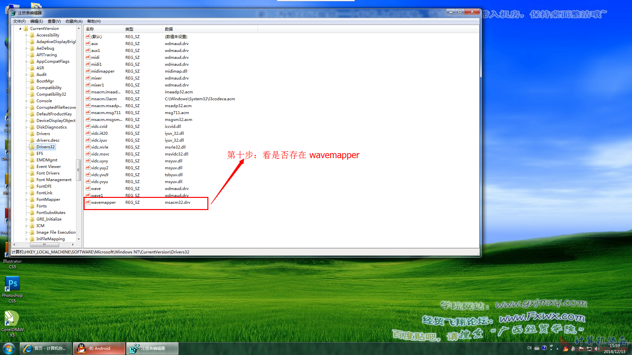Click the CH input language indicator
The width and height of the screenshot is (632, 355).
click(x=529, y=348)
